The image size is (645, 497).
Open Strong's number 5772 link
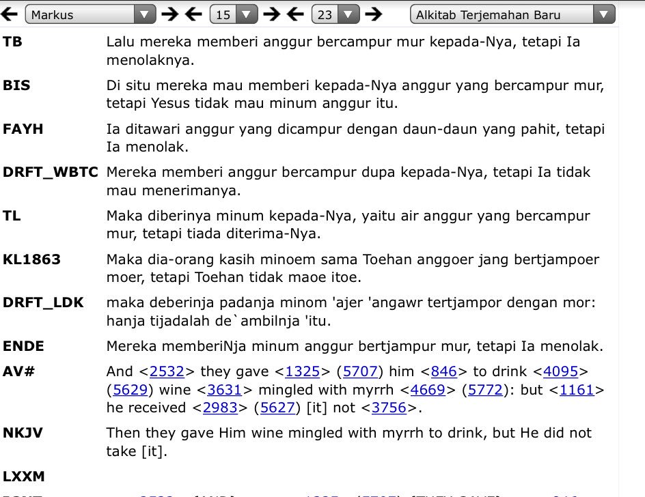(485, 390)
